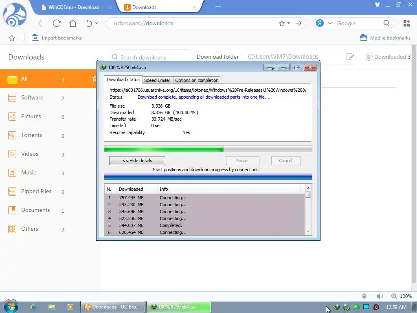Bookmark page with the address bar star

[282, 23]
